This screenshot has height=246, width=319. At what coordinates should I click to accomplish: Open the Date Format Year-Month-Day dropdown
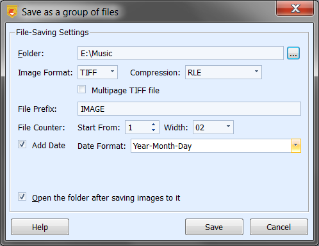pyautogui.click(x=296, y=146)
